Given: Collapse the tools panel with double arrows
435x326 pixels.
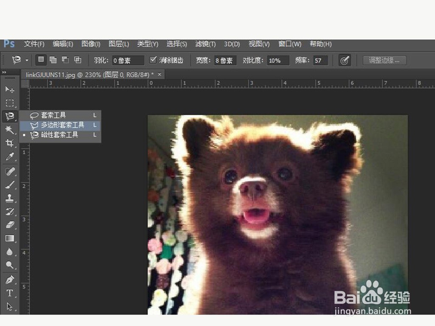Looking at the screenshot, I should 4,71.
